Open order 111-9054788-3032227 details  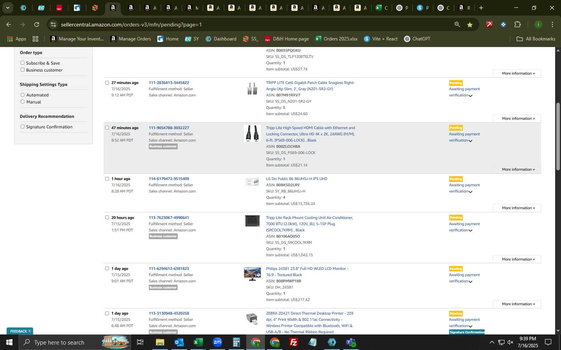point(169,128)
